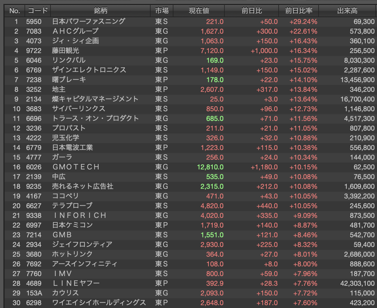Click current price 12,810.0
The width and height of the screenshot is (377, 308).
click(210, 167)
